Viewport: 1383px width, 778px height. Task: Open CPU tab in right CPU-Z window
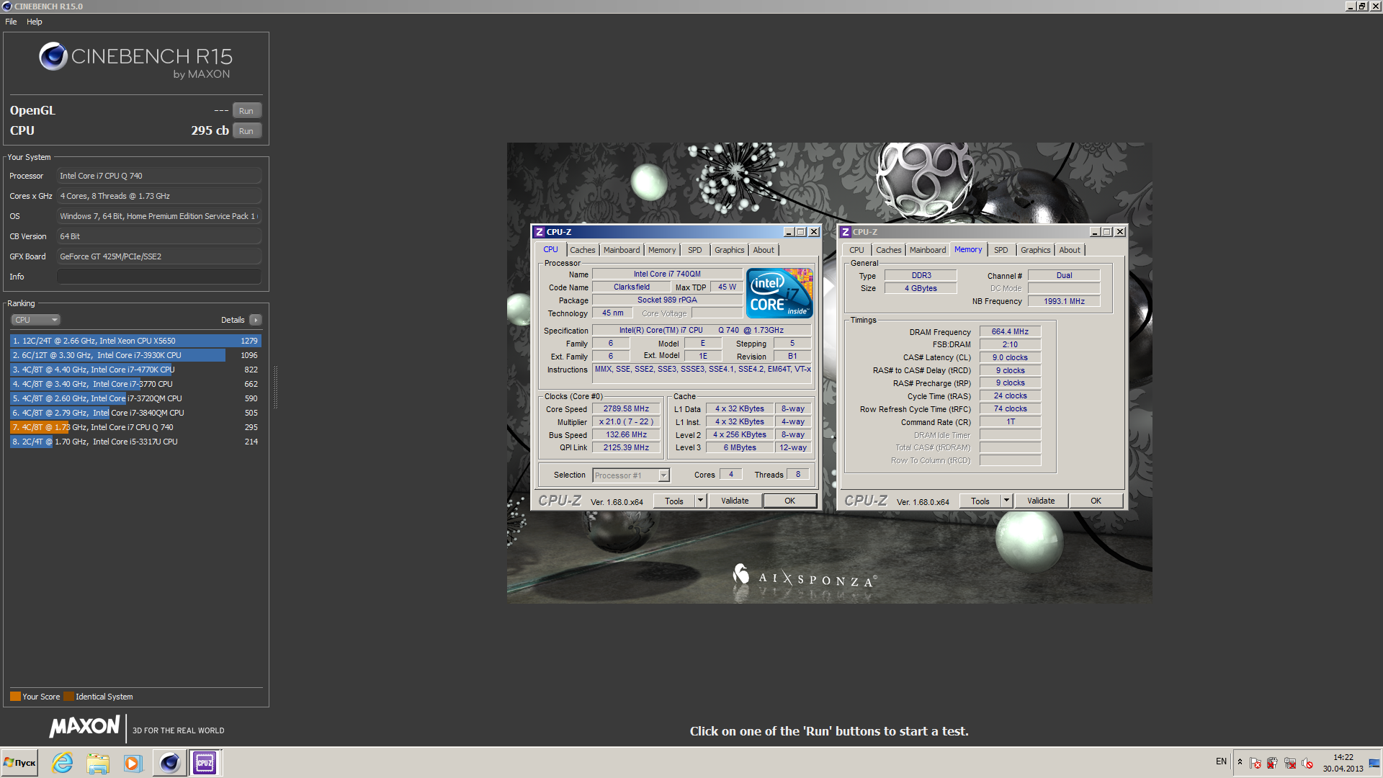pos(856,250)
